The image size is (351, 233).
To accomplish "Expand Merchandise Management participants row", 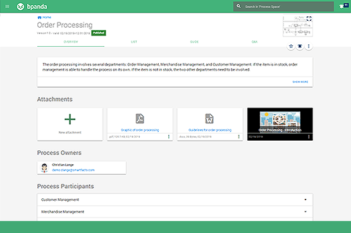I will click(x=175, y=212).
